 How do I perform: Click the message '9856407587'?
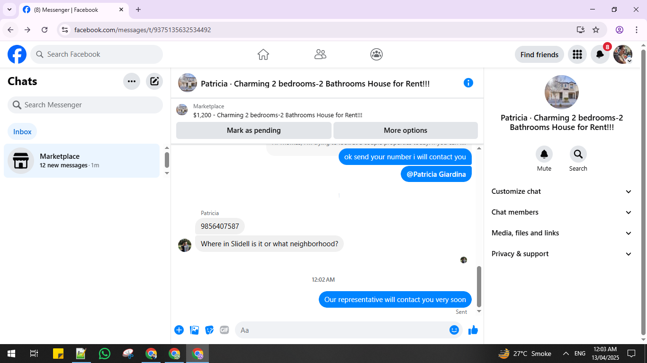(220, 226)
